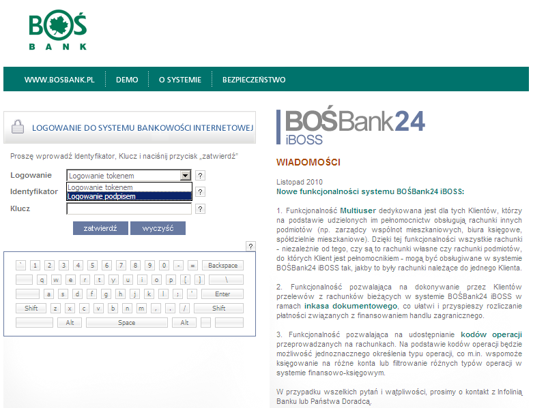Viewport: 533px width, 408px height.
Task: Open the BEZPIECZEŃSTWO menu item
Action: [254, 80]
